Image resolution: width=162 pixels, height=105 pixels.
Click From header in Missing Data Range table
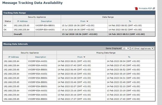coord(80,57)
